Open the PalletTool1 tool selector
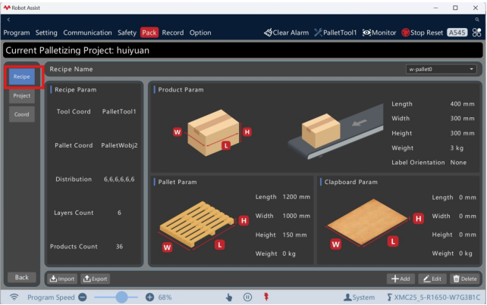This screenshot has height=305, width=487. click(x=335, y=33)
